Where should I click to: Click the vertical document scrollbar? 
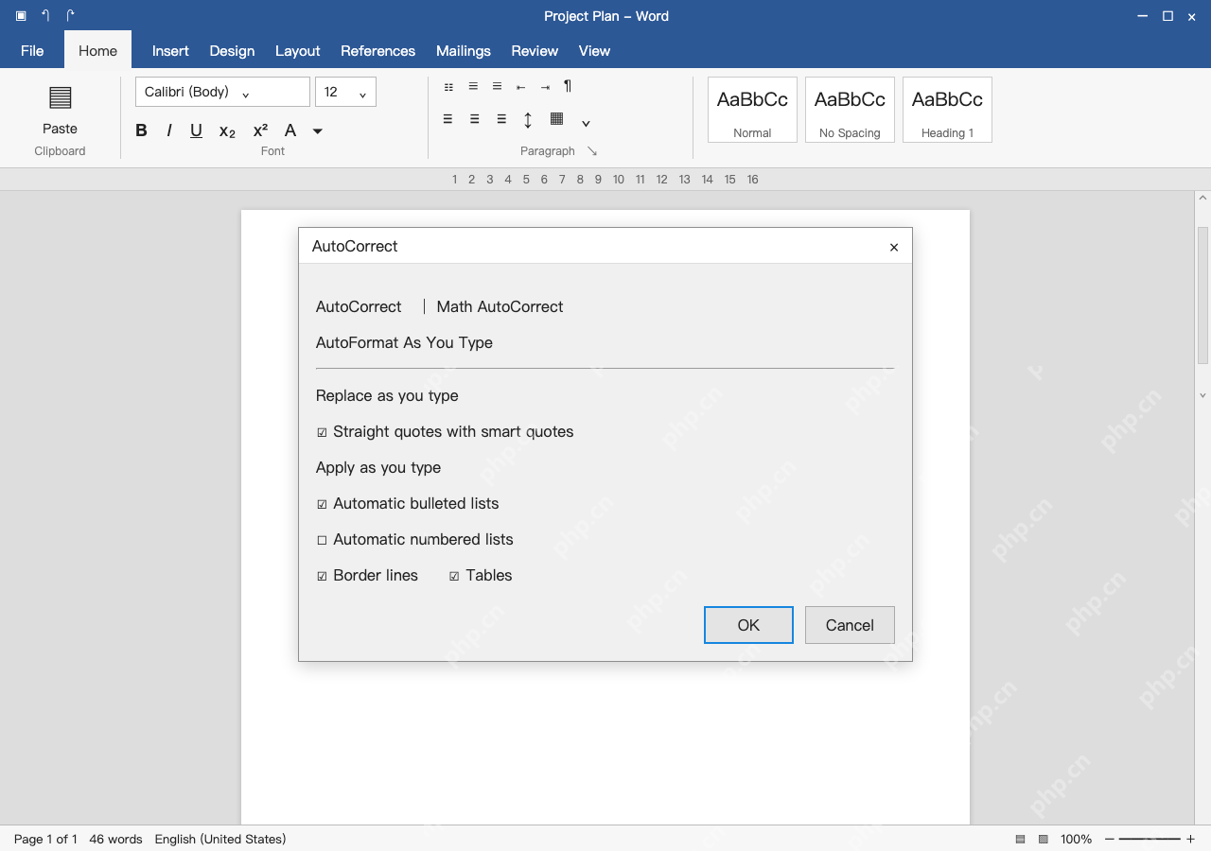(1202, 295)
